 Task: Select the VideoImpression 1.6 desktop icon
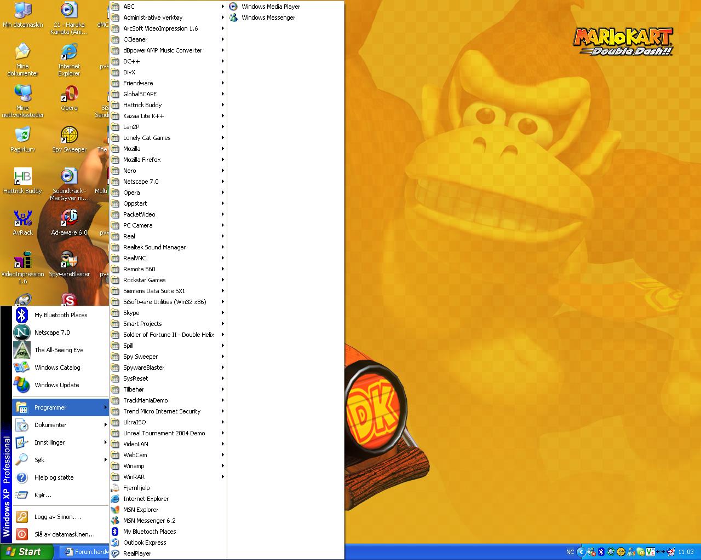22,268
